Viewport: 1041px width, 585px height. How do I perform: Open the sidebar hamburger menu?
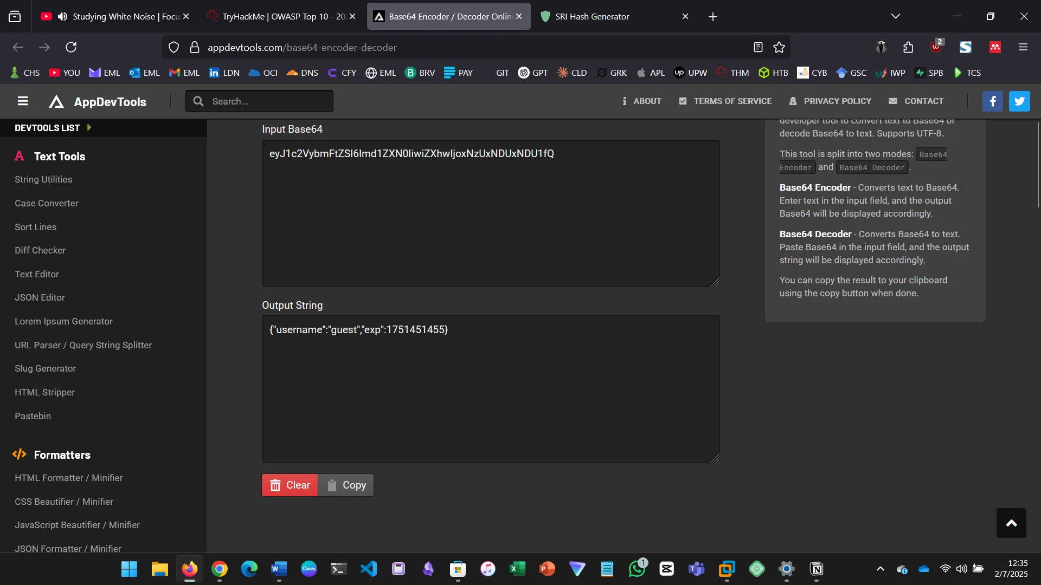(x=22, y=101)
